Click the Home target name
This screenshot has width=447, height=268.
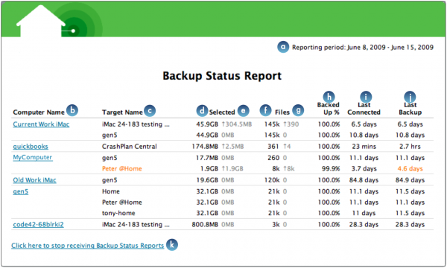pos(111,191)
